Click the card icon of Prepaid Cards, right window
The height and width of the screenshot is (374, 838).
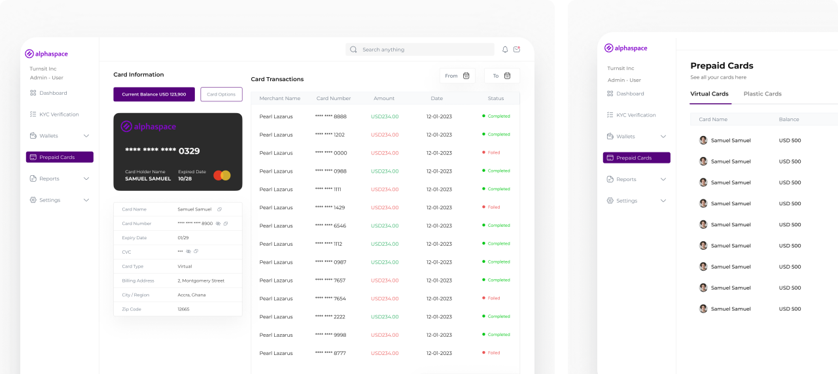[610, 158]
